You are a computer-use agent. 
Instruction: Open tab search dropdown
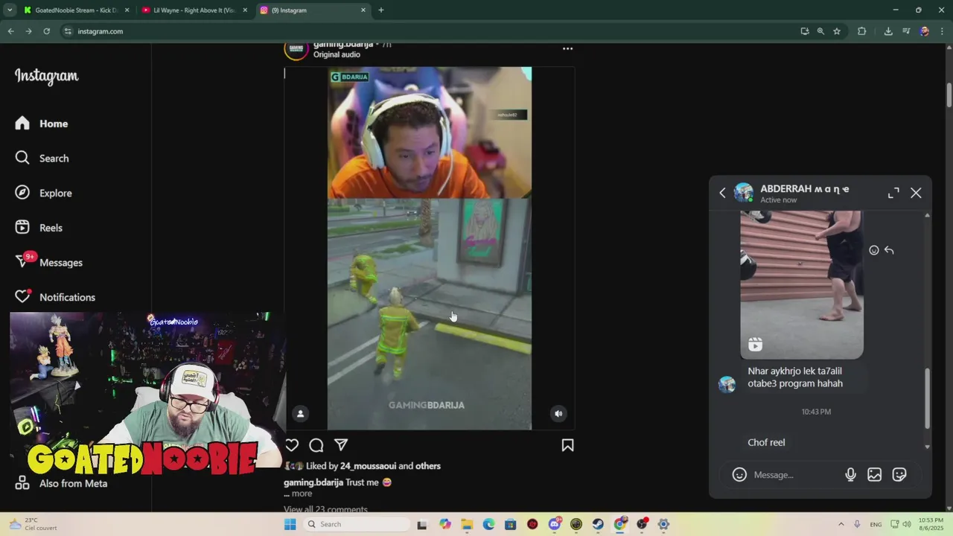pos(10,10)
